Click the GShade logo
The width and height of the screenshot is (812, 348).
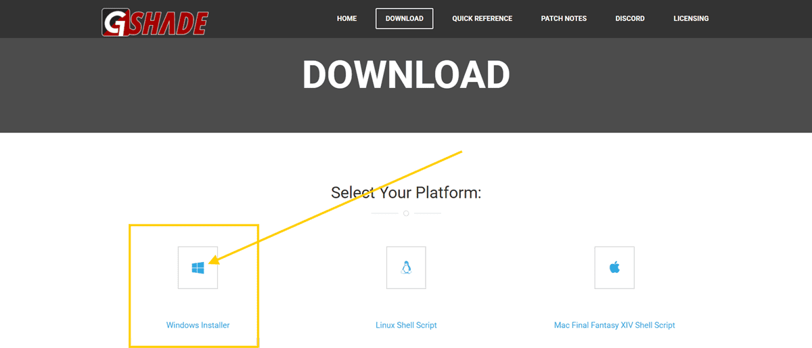click(154, 21)
